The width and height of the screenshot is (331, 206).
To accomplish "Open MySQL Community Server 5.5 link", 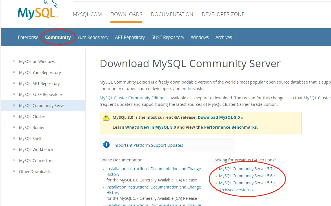I will point(247,183).
